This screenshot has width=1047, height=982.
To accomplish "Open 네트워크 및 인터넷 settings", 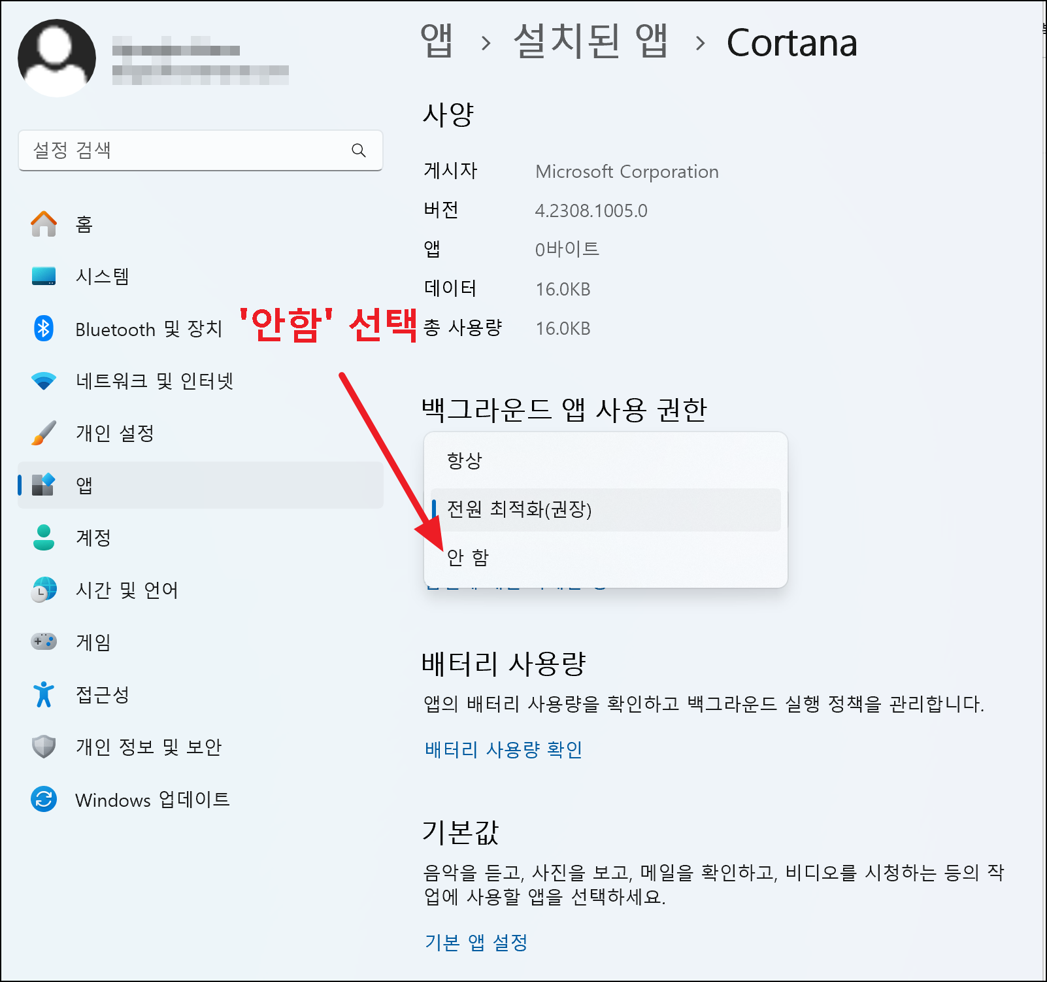I will (201, 381).
